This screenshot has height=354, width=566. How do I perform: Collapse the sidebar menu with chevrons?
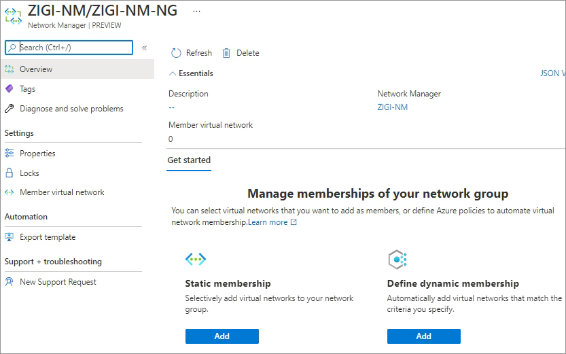(144, 48)
